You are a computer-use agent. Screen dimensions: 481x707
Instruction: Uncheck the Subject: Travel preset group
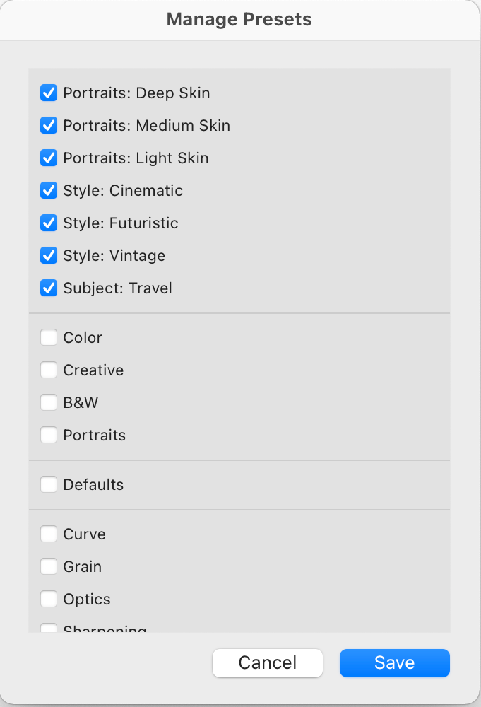[49, 288]
